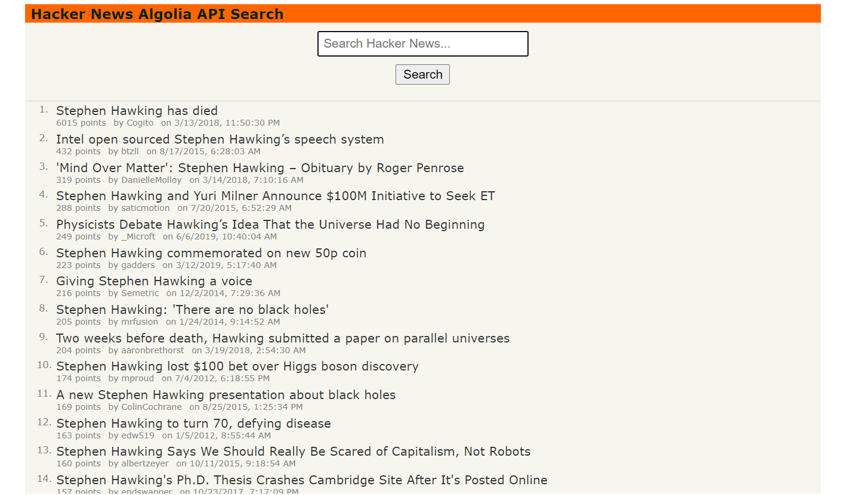Screen dimensions: 846x495
Task: Open the Ph.D. Thesis Crashes Cambridge Site story
Action: point(301,480)
